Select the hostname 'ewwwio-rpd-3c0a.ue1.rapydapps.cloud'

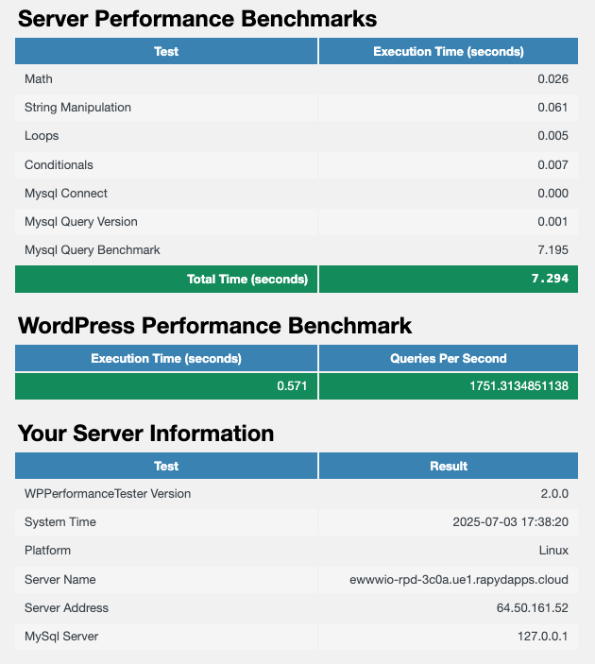point(459,579)
